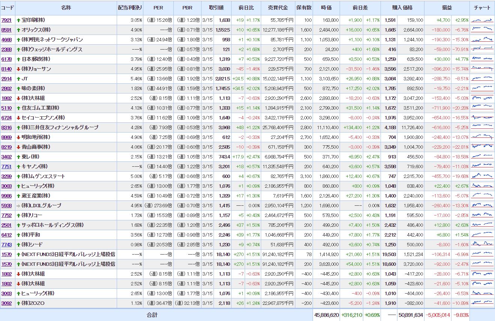Open stock code link 7921

(6, 20)
